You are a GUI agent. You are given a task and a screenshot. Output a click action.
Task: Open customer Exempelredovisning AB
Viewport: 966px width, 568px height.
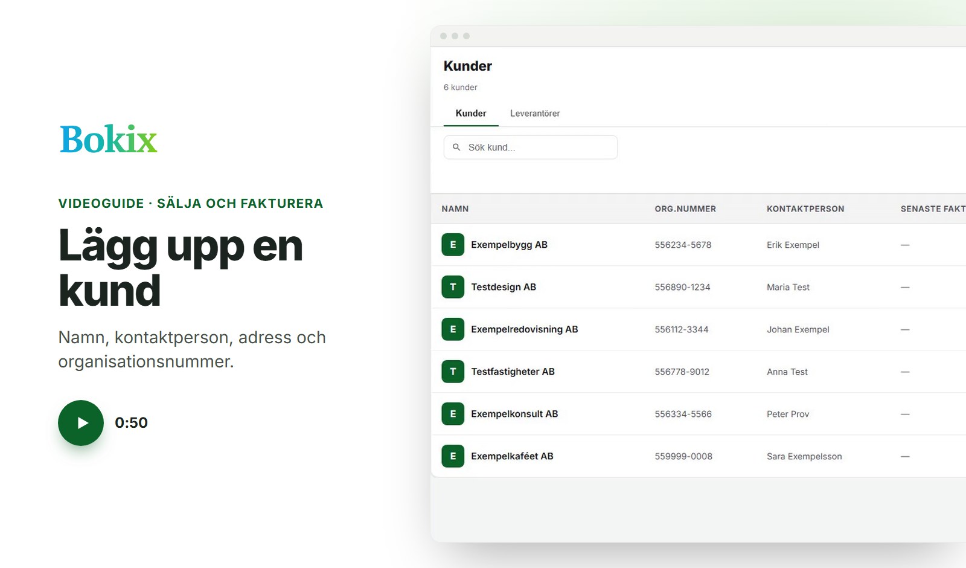click(x=525, y=329)
